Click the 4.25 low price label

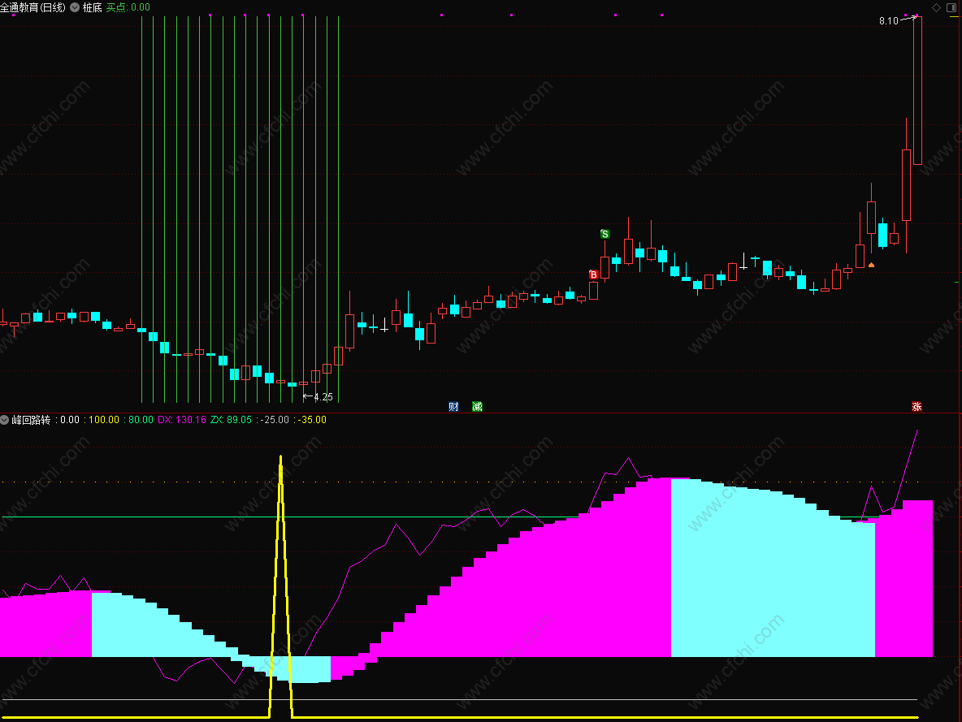pos(323,397)
